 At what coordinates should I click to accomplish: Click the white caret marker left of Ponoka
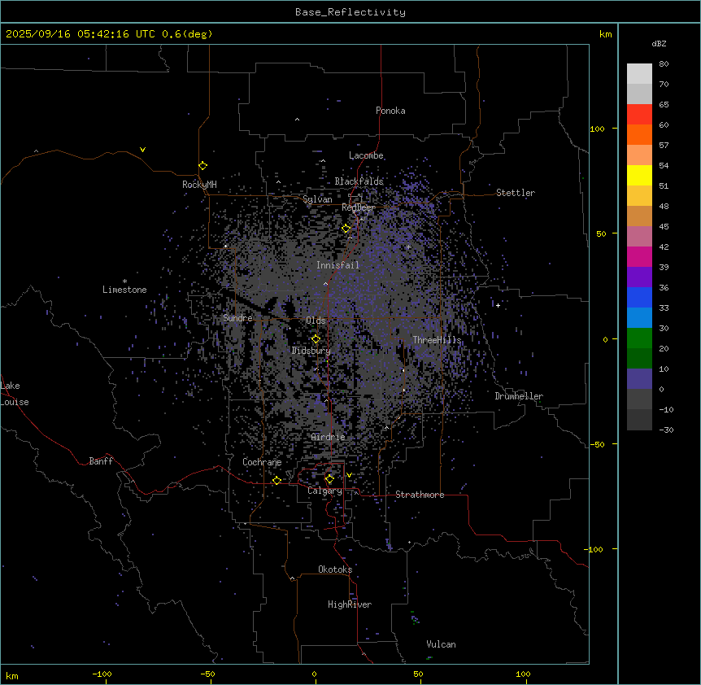tap(298, 120)
